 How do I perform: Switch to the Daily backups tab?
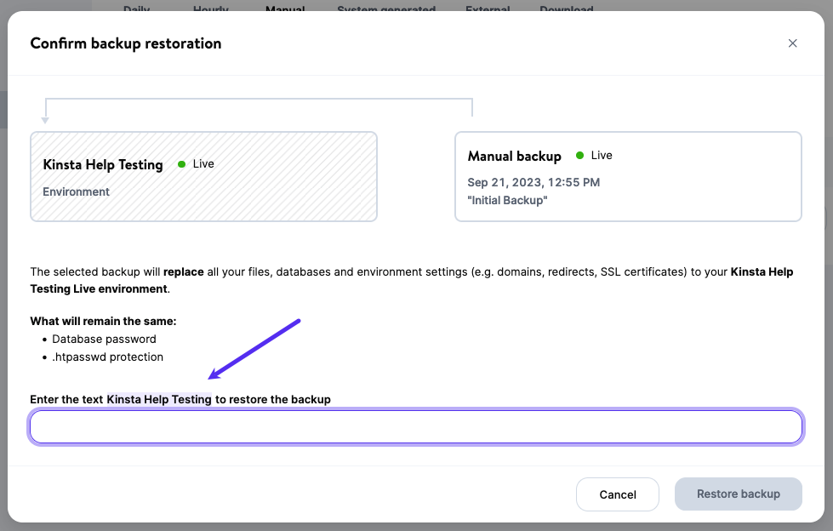137,9
